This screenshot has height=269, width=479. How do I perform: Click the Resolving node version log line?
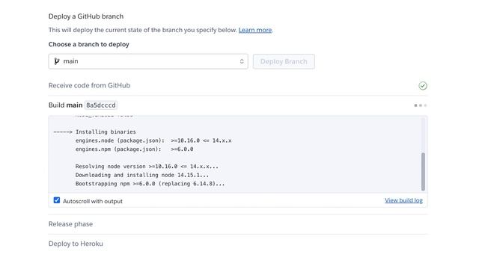[147, 167]
